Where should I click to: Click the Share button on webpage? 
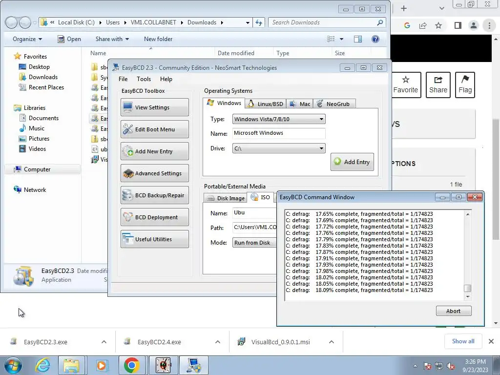pyautogui.click(x=438, y=85)
